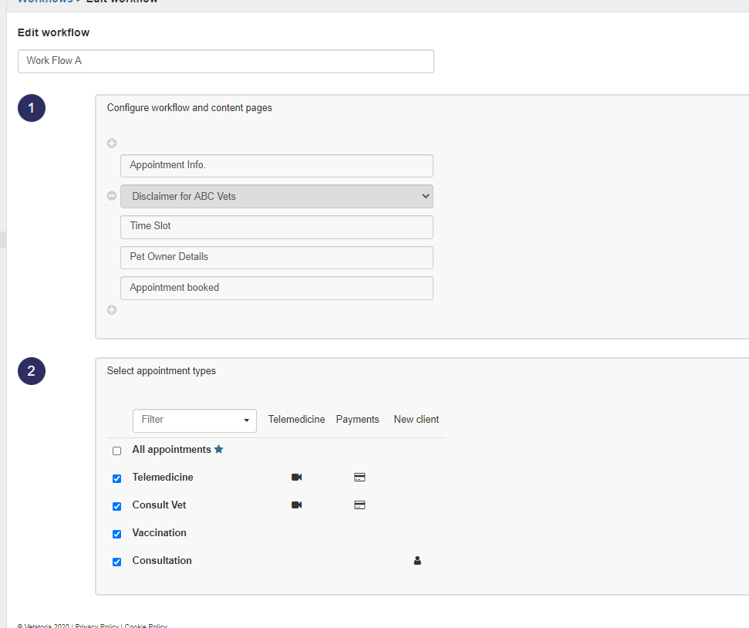Click the video camera icon for Consult Vet
The image size is (749, 628).
(x=297, y=505)
